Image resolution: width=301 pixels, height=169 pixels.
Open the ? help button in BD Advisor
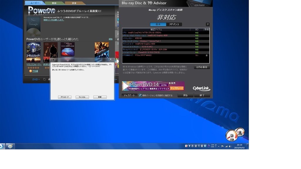pyautogui.click(x=208, y=24)
